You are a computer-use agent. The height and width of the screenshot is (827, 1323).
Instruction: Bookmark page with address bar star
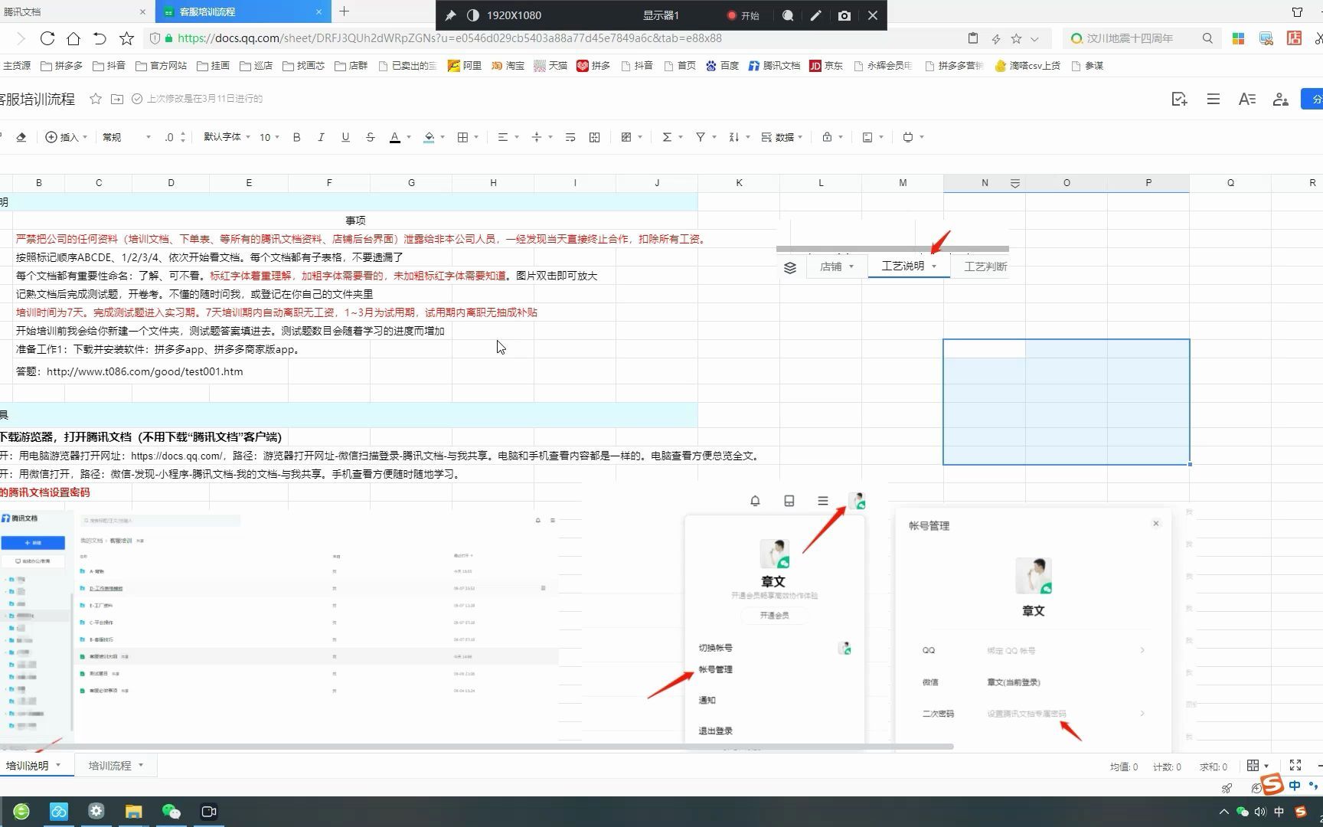tap(1016, 38)
